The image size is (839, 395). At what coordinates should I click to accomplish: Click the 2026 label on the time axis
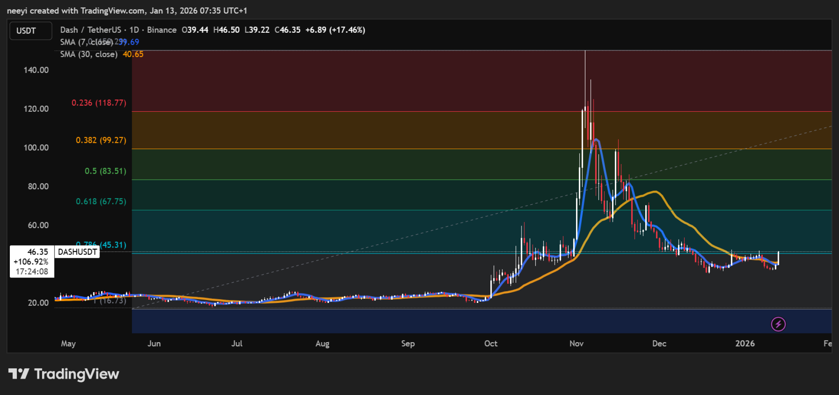pos(745,344)
